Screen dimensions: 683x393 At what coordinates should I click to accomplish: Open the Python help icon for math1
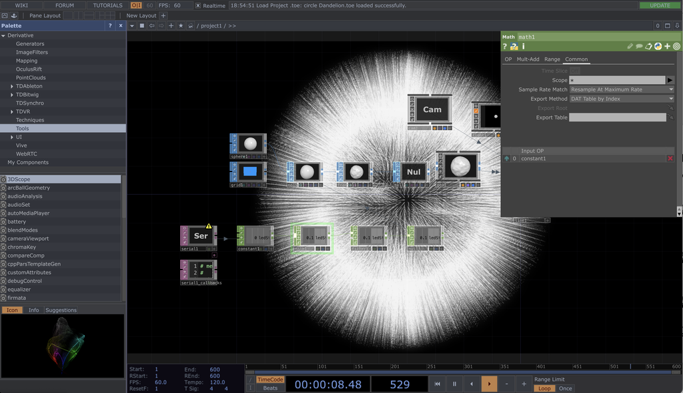pos(514,47)
